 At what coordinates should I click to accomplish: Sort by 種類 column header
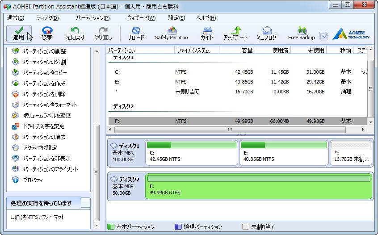[340, 50]
